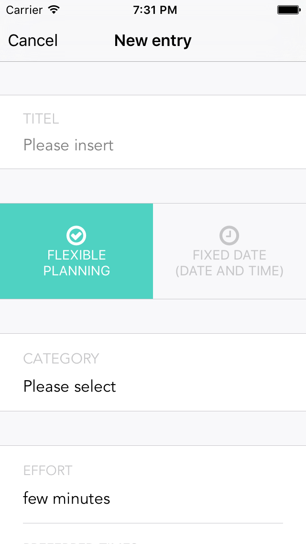The image size is (306, 544).
Task: Tap the word 'PLANNING' on the teal tile
Action: click(x=76, y=271)
